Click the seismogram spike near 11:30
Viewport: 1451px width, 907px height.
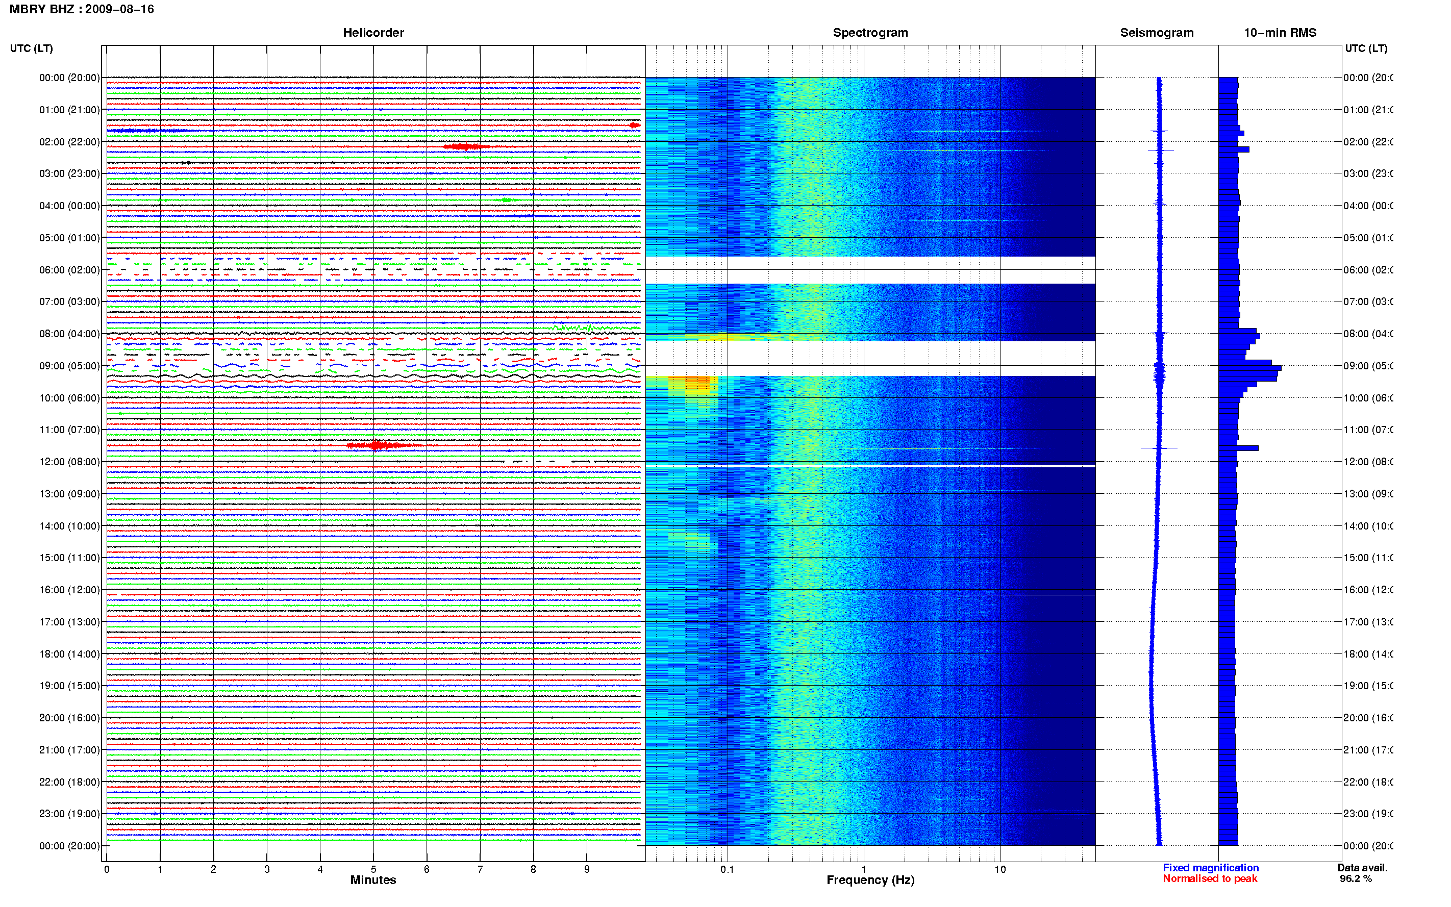click(1159, 448)
